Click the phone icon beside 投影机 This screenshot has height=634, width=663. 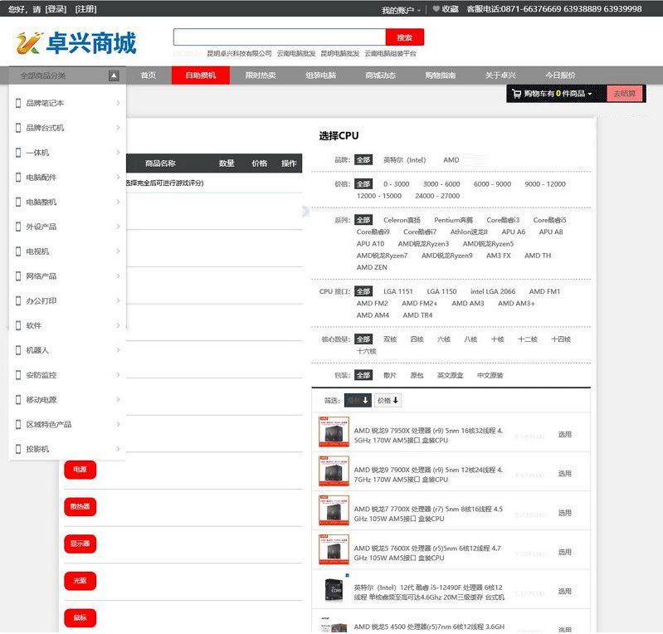(x=18, y=449)
